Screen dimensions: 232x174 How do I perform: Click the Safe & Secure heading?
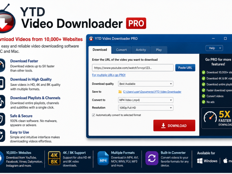point(21,116)
